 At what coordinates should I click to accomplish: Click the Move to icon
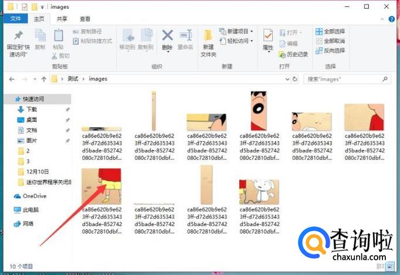[128, 35]
